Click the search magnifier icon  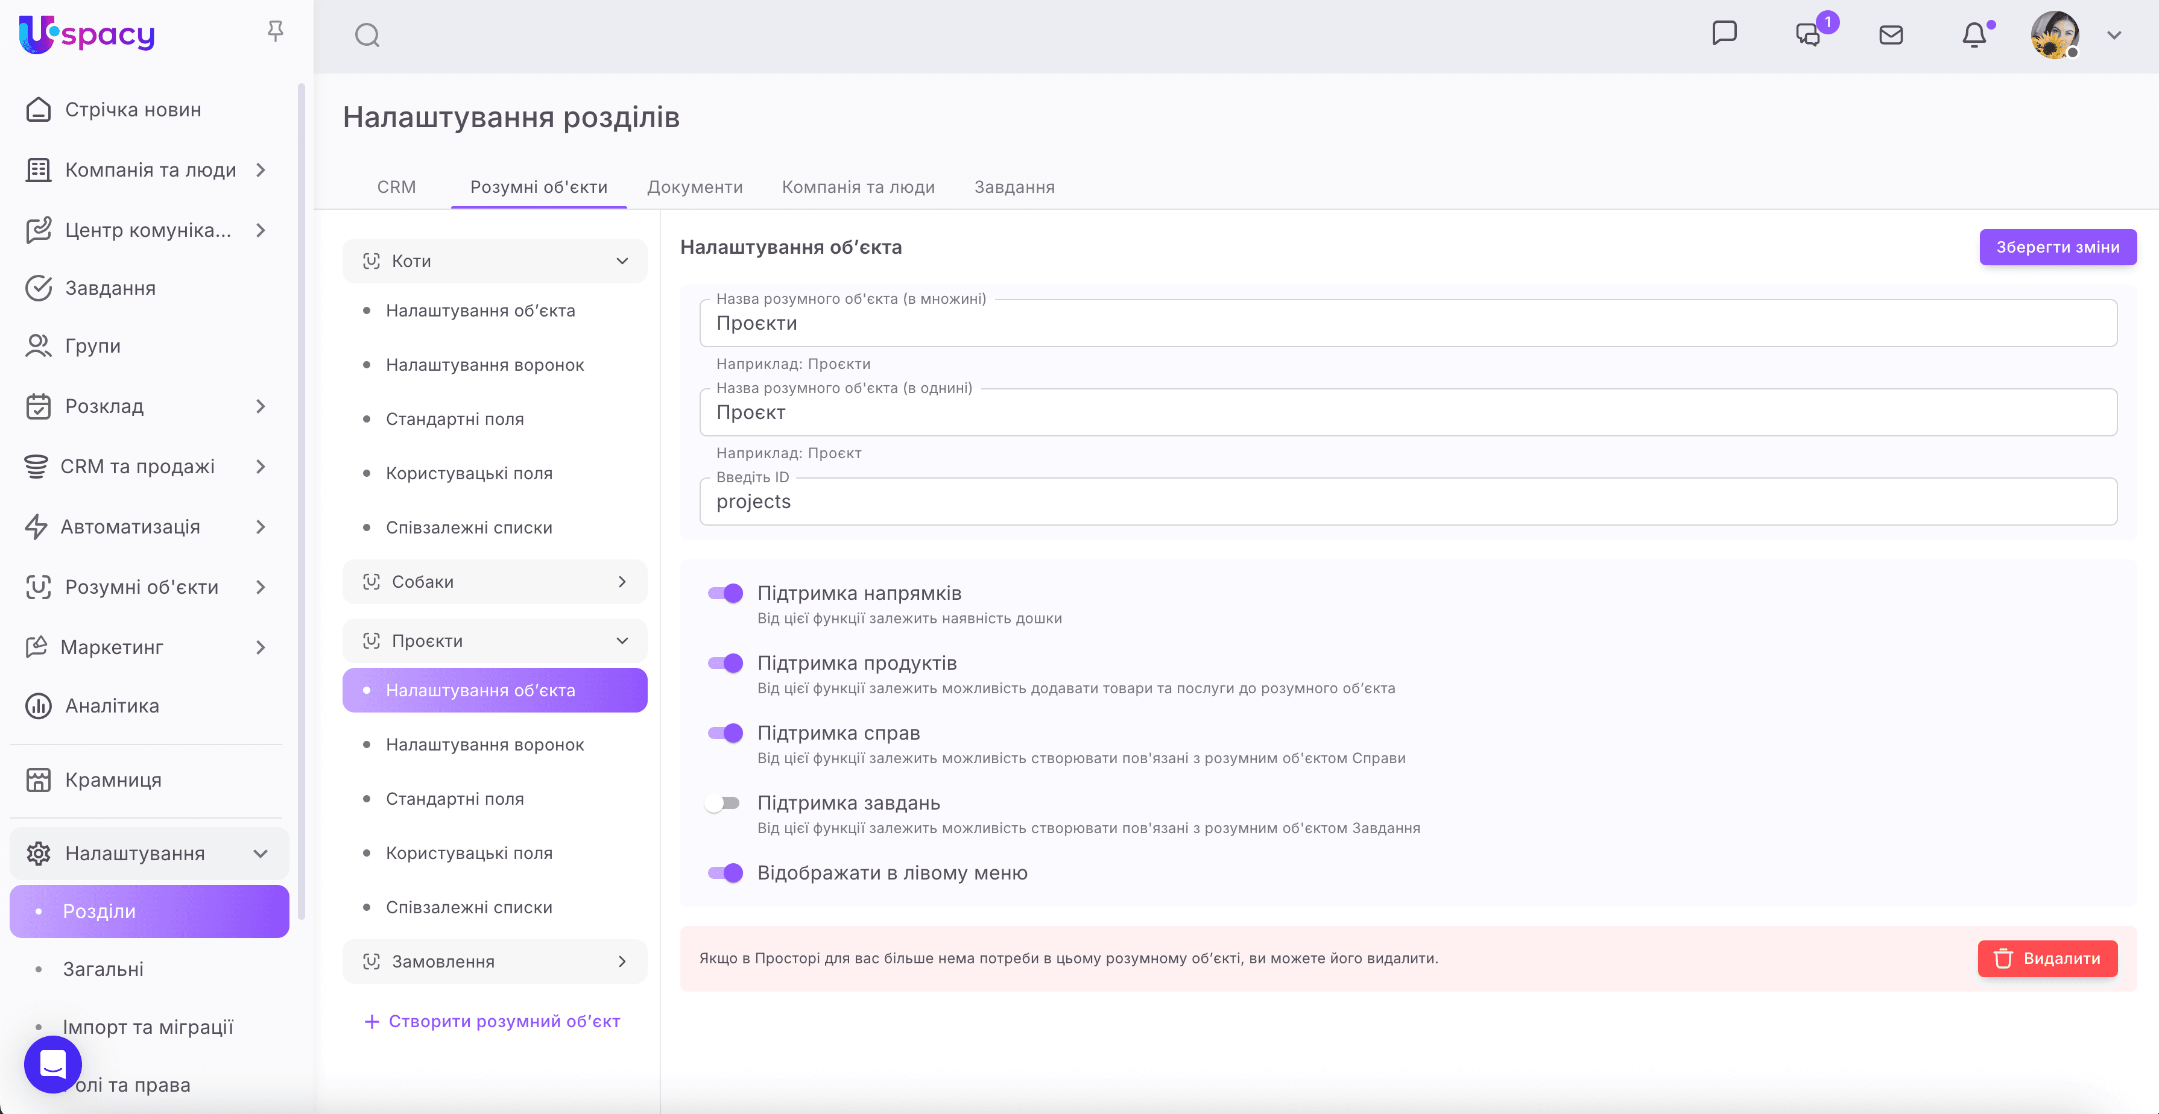[x=367, y=35]
